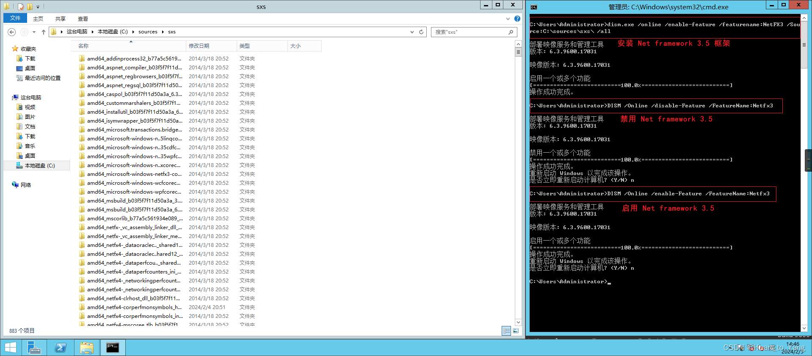The image size is (812, 356).
Task: Expand the ribbon with the chevron
Action: click(x=508, y=19)
